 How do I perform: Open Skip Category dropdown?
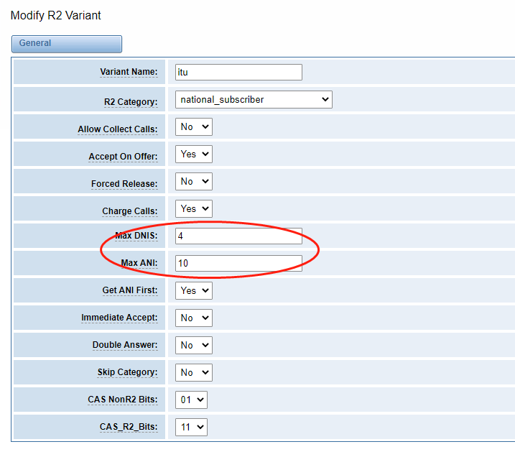(194, 372)
